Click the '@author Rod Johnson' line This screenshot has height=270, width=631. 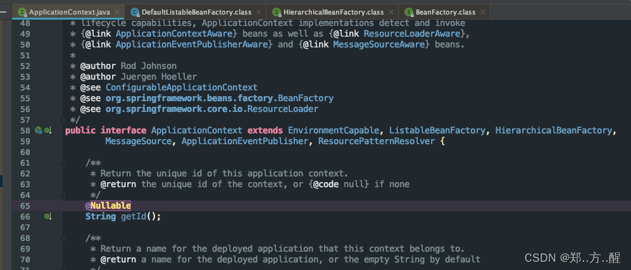tap(128, 66)
